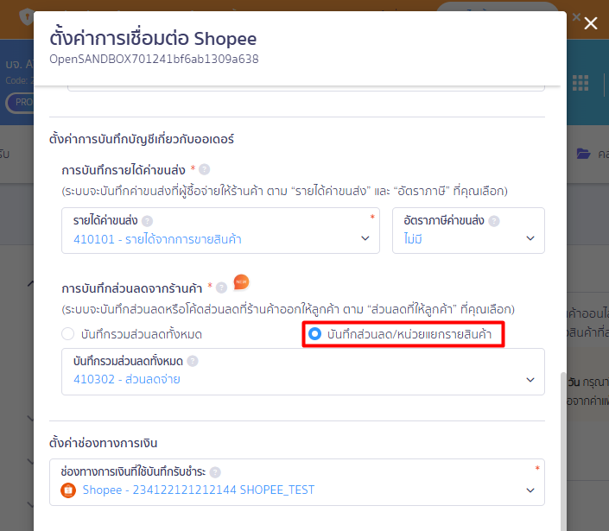This screenshot has width=609, height=531.
Task: Select radio บันทึกรวมส่วนลดทั้งหมด
Action: 67,334
